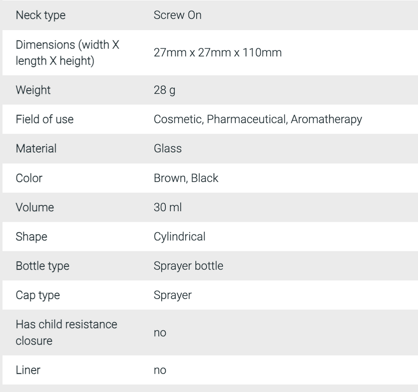418x392 pixels.
Task: Select the "Has child resistance closure" label
Action: click(x=66, y=333)
